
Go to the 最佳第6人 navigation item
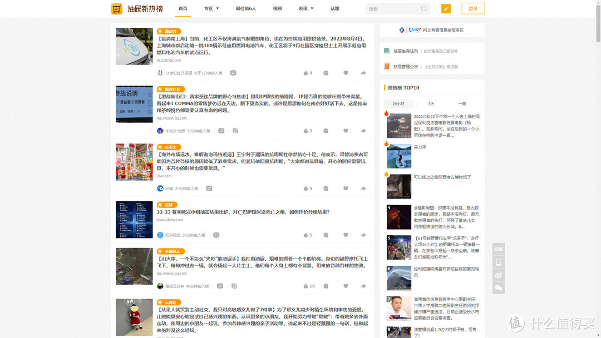[246, 8]
